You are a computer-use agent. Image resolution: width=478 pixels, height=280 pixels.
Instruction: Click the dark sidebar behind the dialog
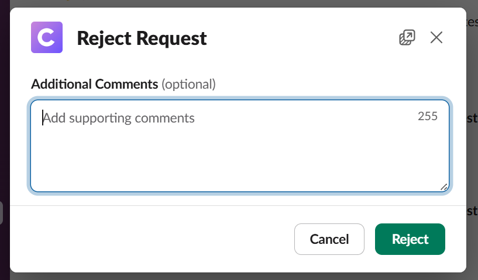(4, 117)
